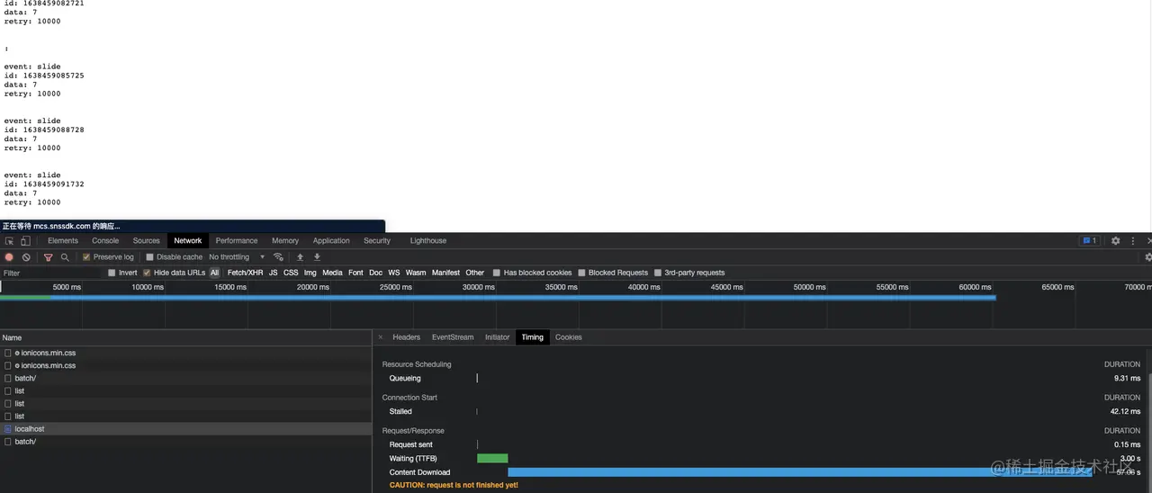Open the issues counter badge showing 1
1152x493 pixels.
(1089, 241)
